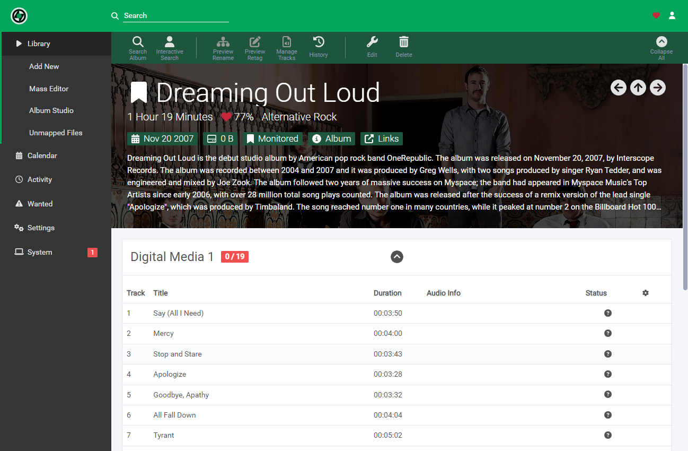The image size is (688, 451).
Task: Open System in sidebar
Action: pyautogui.click(x=56, y=252)
